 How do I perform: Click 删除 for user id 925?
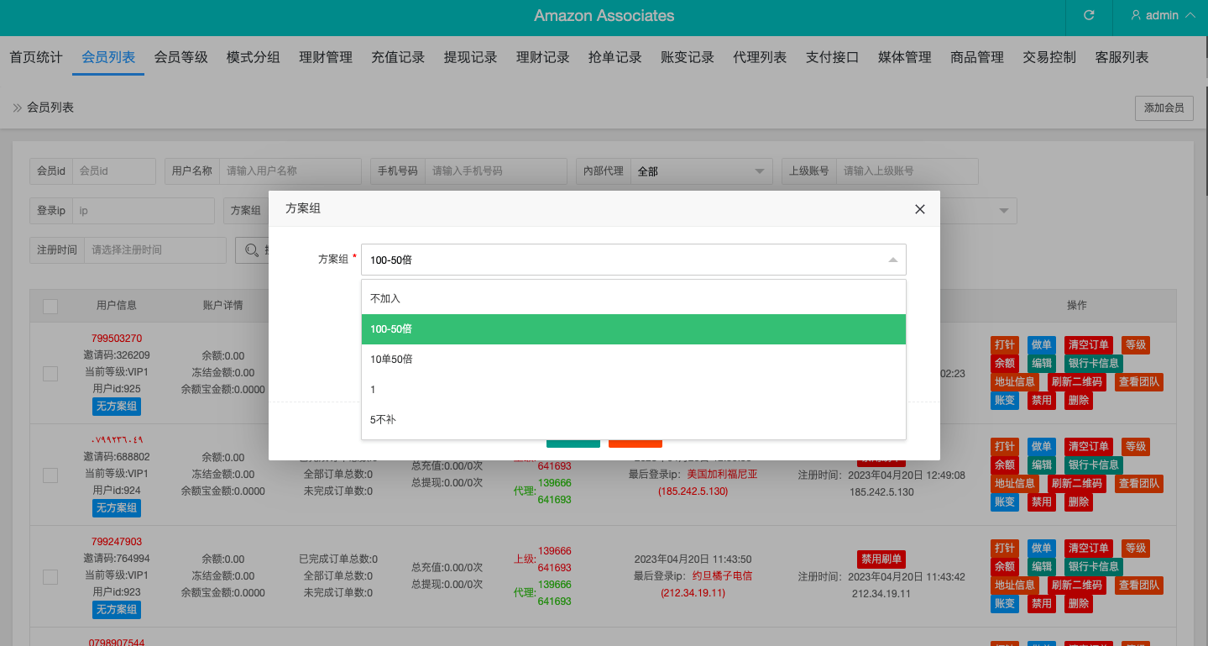click(x=1077, y=400)
